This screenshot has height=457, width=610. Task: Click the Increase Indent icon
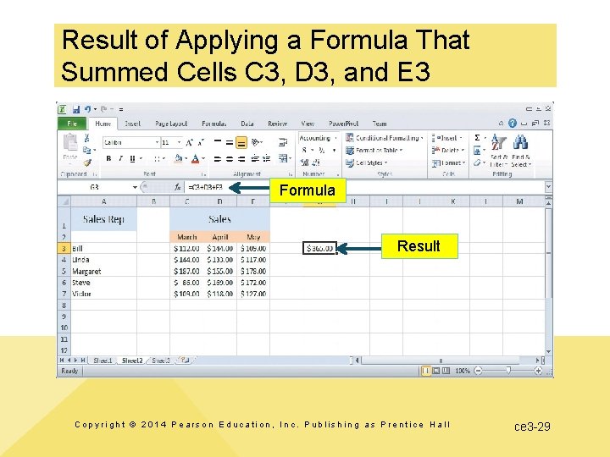267,158
